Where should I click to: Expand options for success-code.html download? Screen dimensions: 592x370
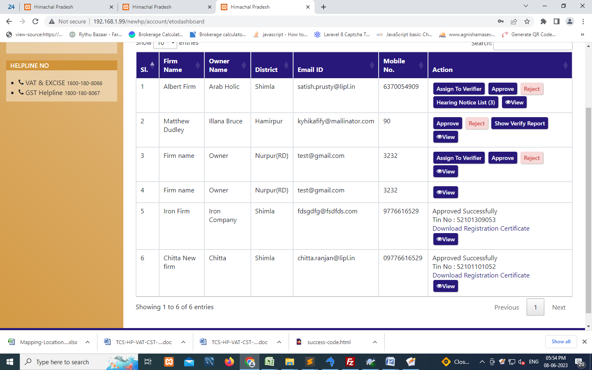[x=375, y=342]
